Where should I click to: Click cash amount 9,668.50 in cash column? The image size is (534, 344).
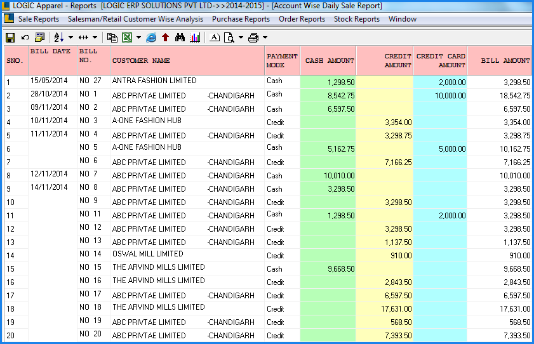tap(341, 269)
